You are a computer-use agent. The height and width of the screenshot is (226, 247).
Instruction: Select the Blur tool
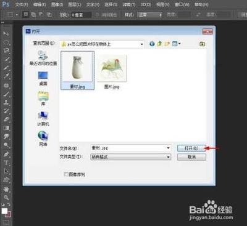(6, 136)
